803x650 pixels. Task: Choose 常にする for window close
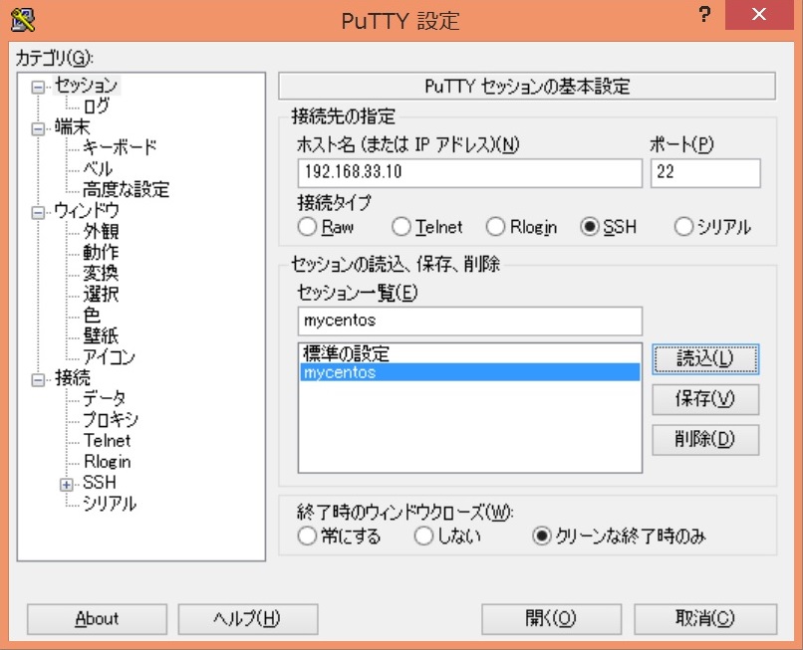pyautogui.click(x=339, y=536)
